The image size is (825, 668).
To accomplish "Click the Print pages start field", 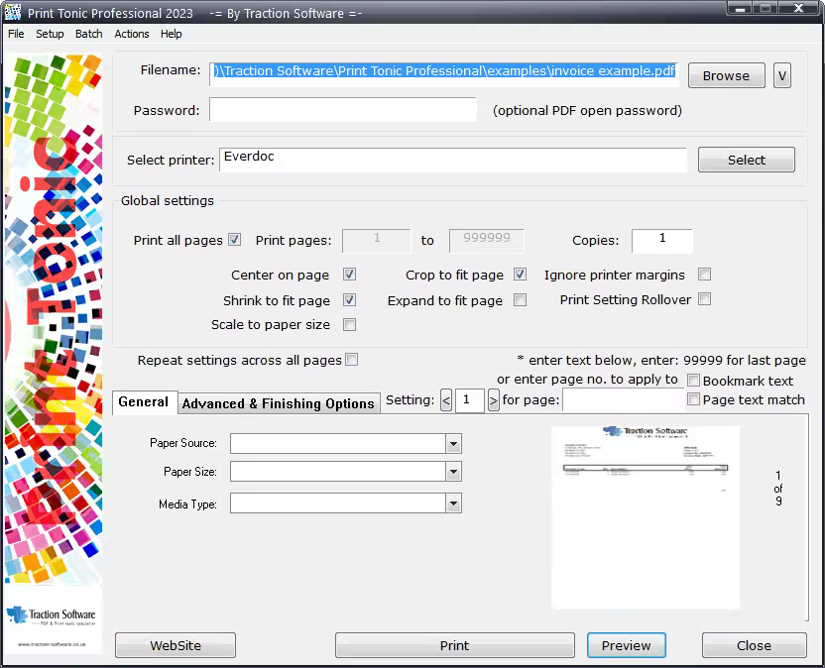I will [x=376, y=241].
